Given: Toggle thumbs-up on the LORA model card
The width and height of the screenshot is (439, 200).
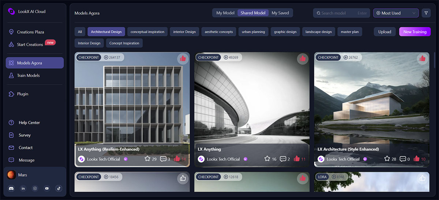Looking at the screenshot, I should 423,178.
